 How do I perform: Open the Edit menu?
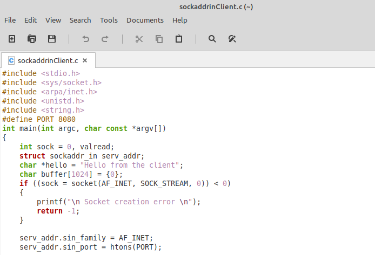31,20
